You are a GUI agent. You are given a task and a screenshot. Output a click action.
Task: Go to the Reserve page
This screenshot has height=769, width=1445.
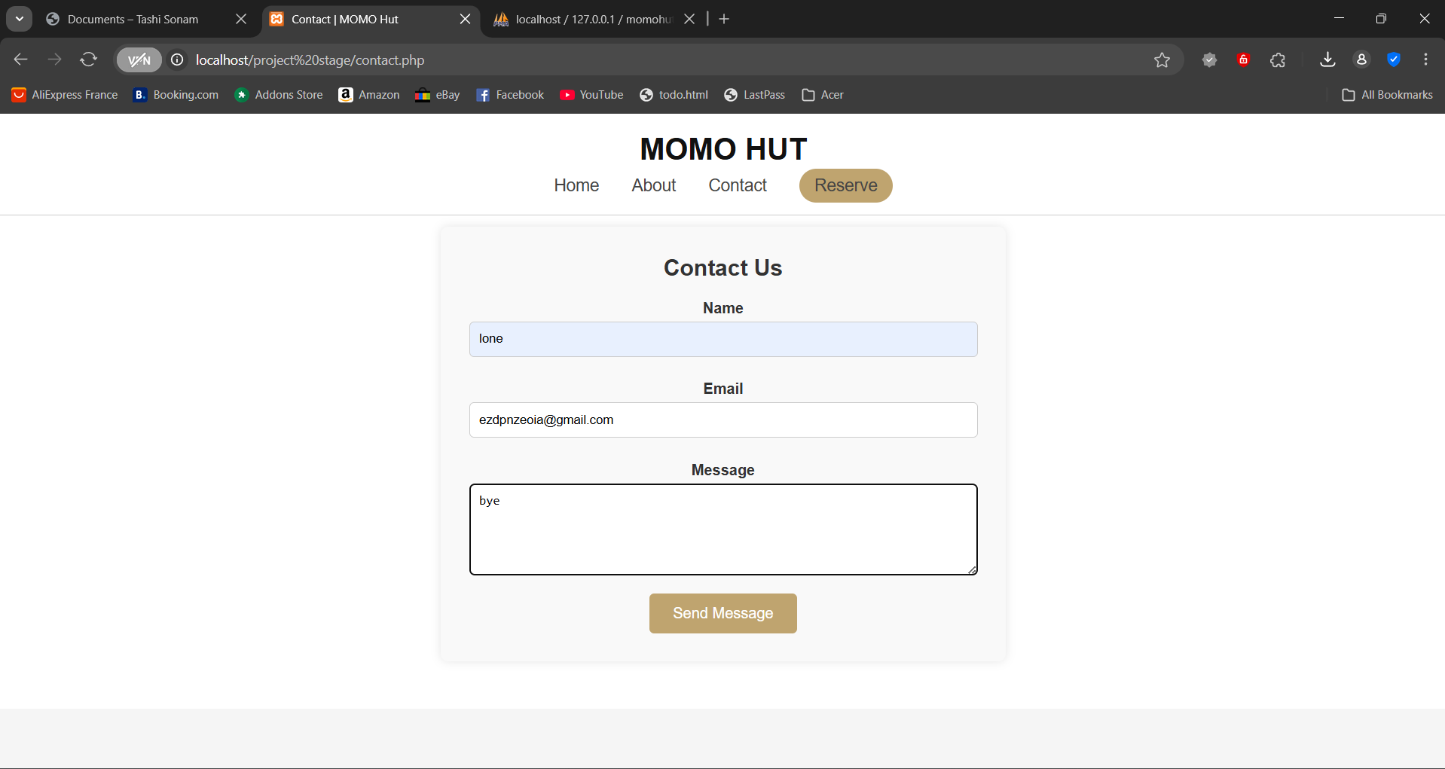point(845,186)
